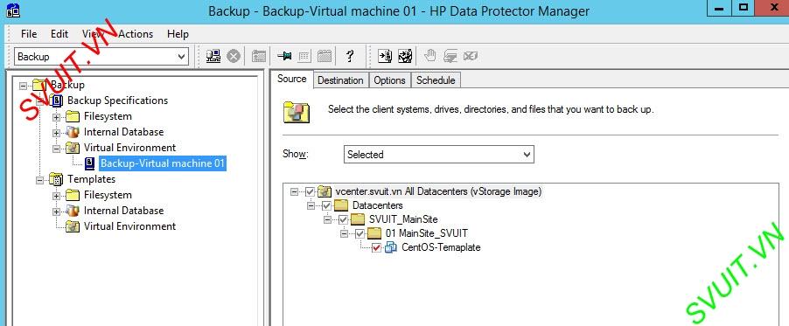Toggle the SVUIT_MainSite checkbox
The width and height of the screenshot is (789, 326).
pos(343,219)
